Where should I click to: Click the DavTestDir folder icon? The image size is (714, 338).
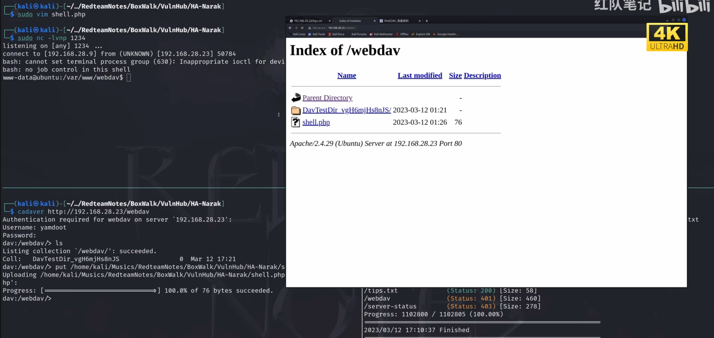pos(296,110)
